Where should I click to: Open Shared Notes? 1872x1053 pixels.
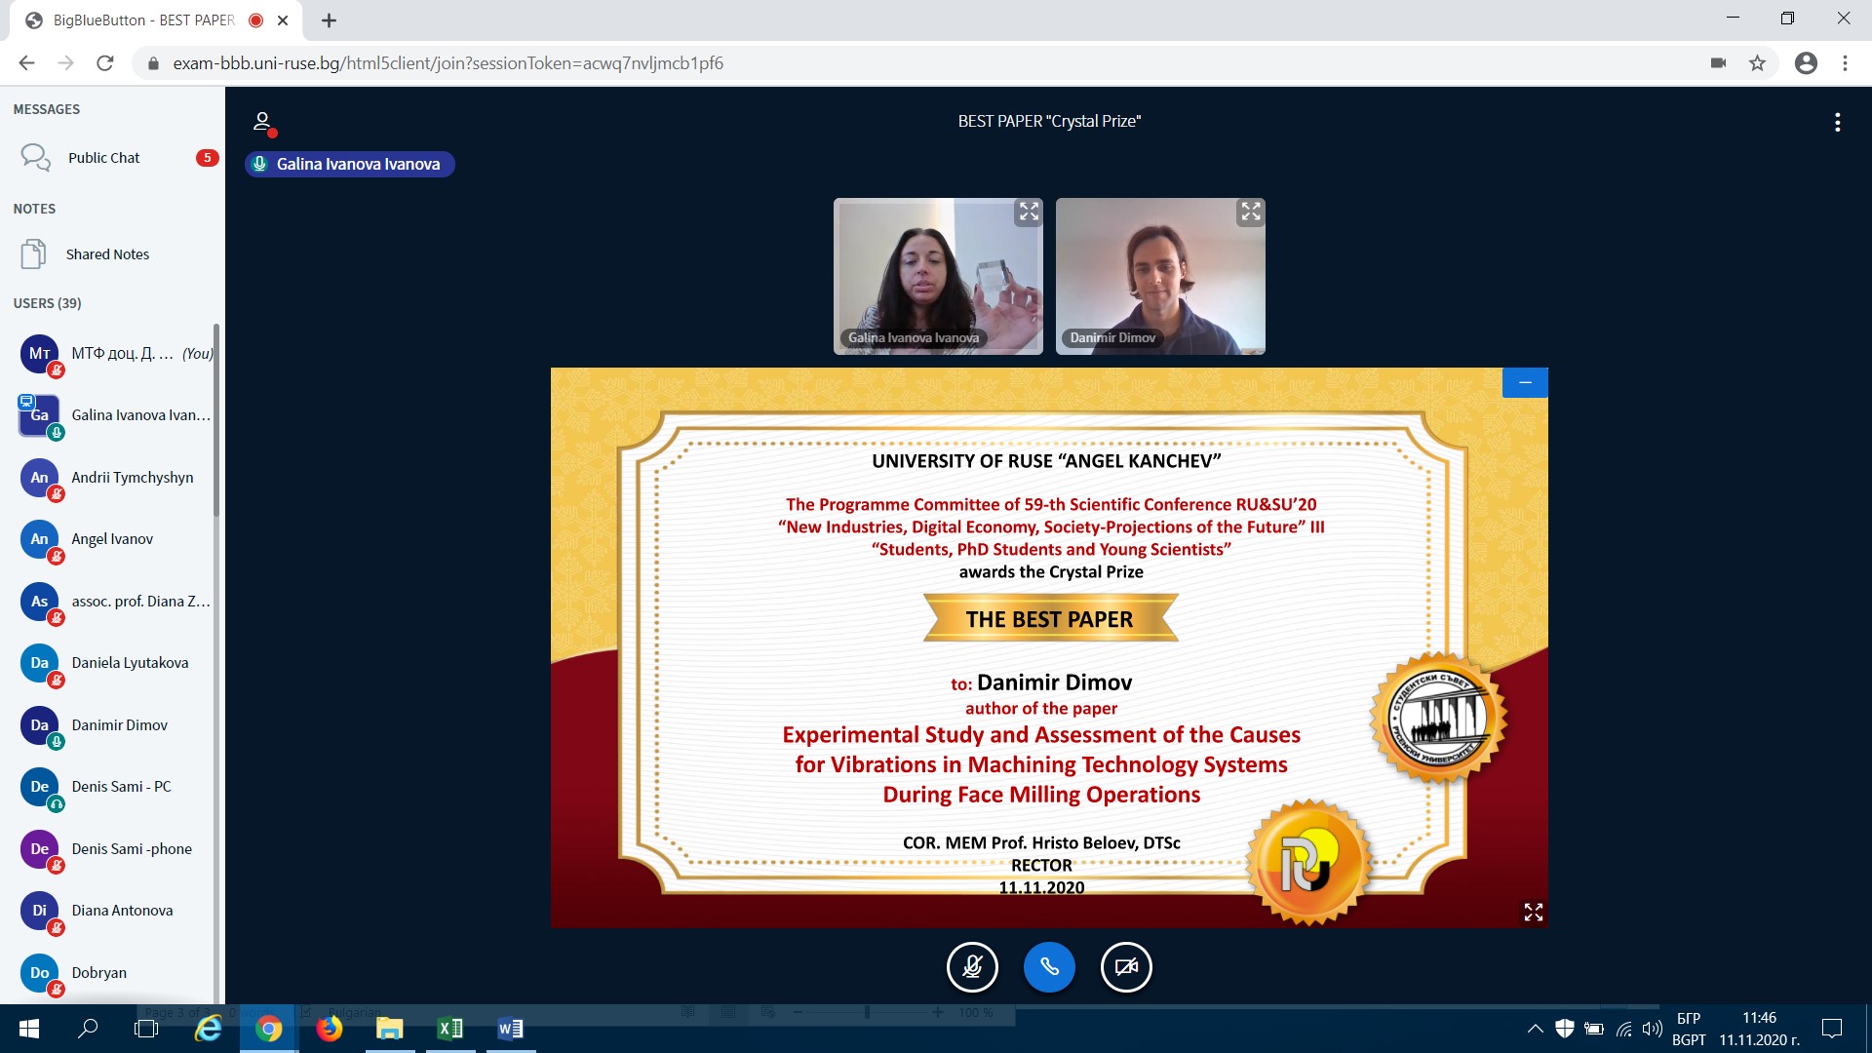(112, 253)
